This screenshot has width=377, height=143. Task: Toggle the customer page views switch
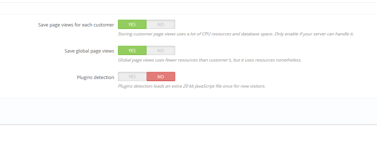(146, 24)
